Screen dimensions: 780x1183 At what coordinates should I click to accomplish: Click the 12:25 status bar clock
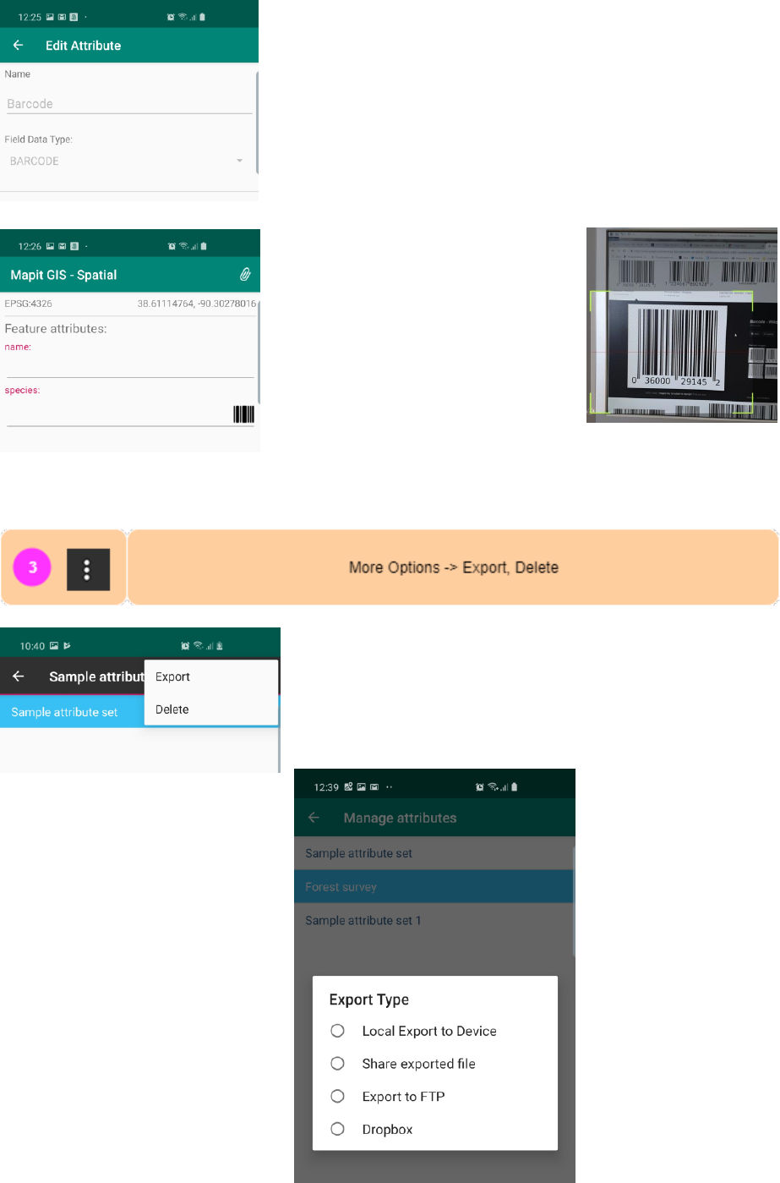coord(30,17)
